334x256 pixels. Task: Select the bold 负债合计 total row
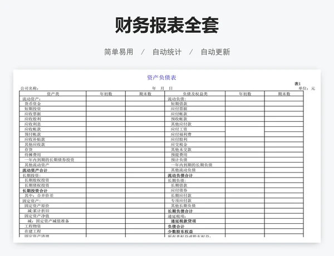pyautogui.click(x=176, y=227)
